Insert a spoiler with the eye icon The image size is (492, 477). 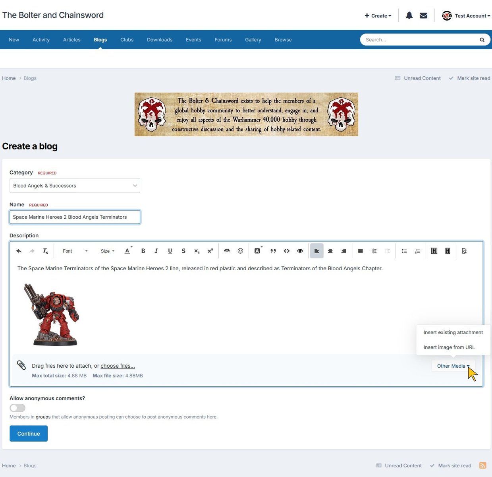[x=300, y=251]
